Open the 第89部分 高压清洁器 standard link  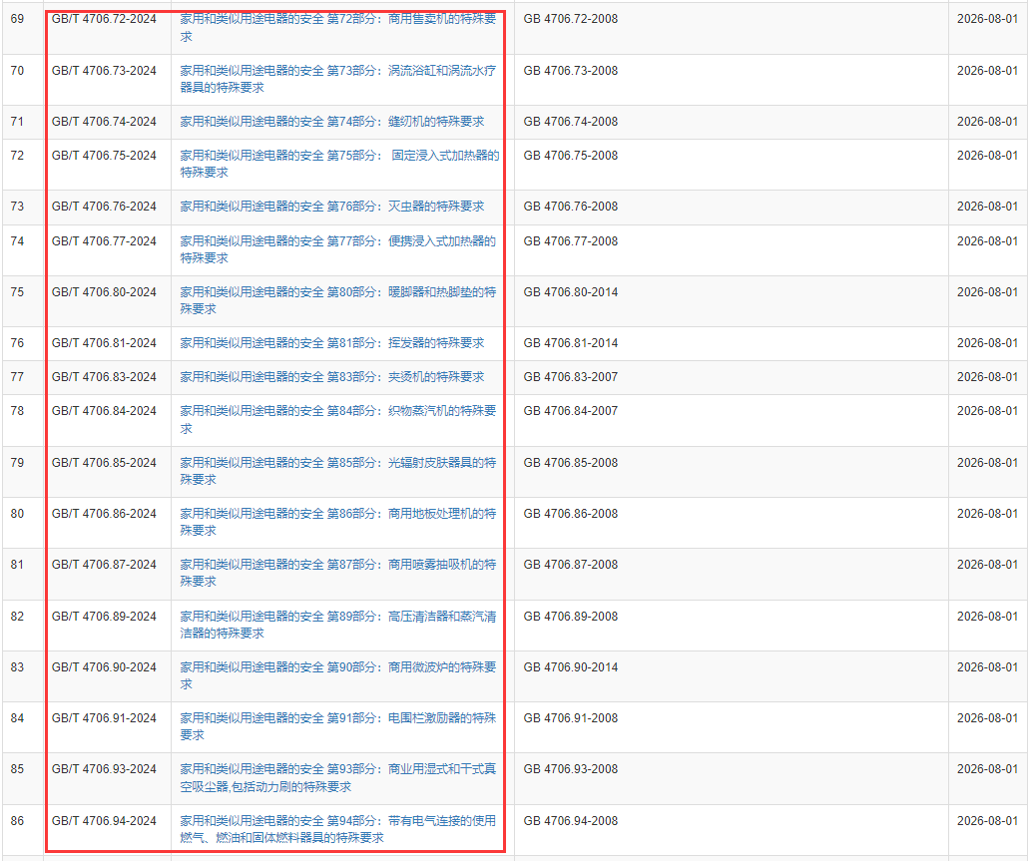(337, 617)
